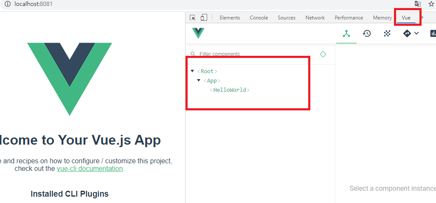The image size is (436, 203).
Task: Click the bar chart icon in Vue toolbar
Action: (433, 33)
